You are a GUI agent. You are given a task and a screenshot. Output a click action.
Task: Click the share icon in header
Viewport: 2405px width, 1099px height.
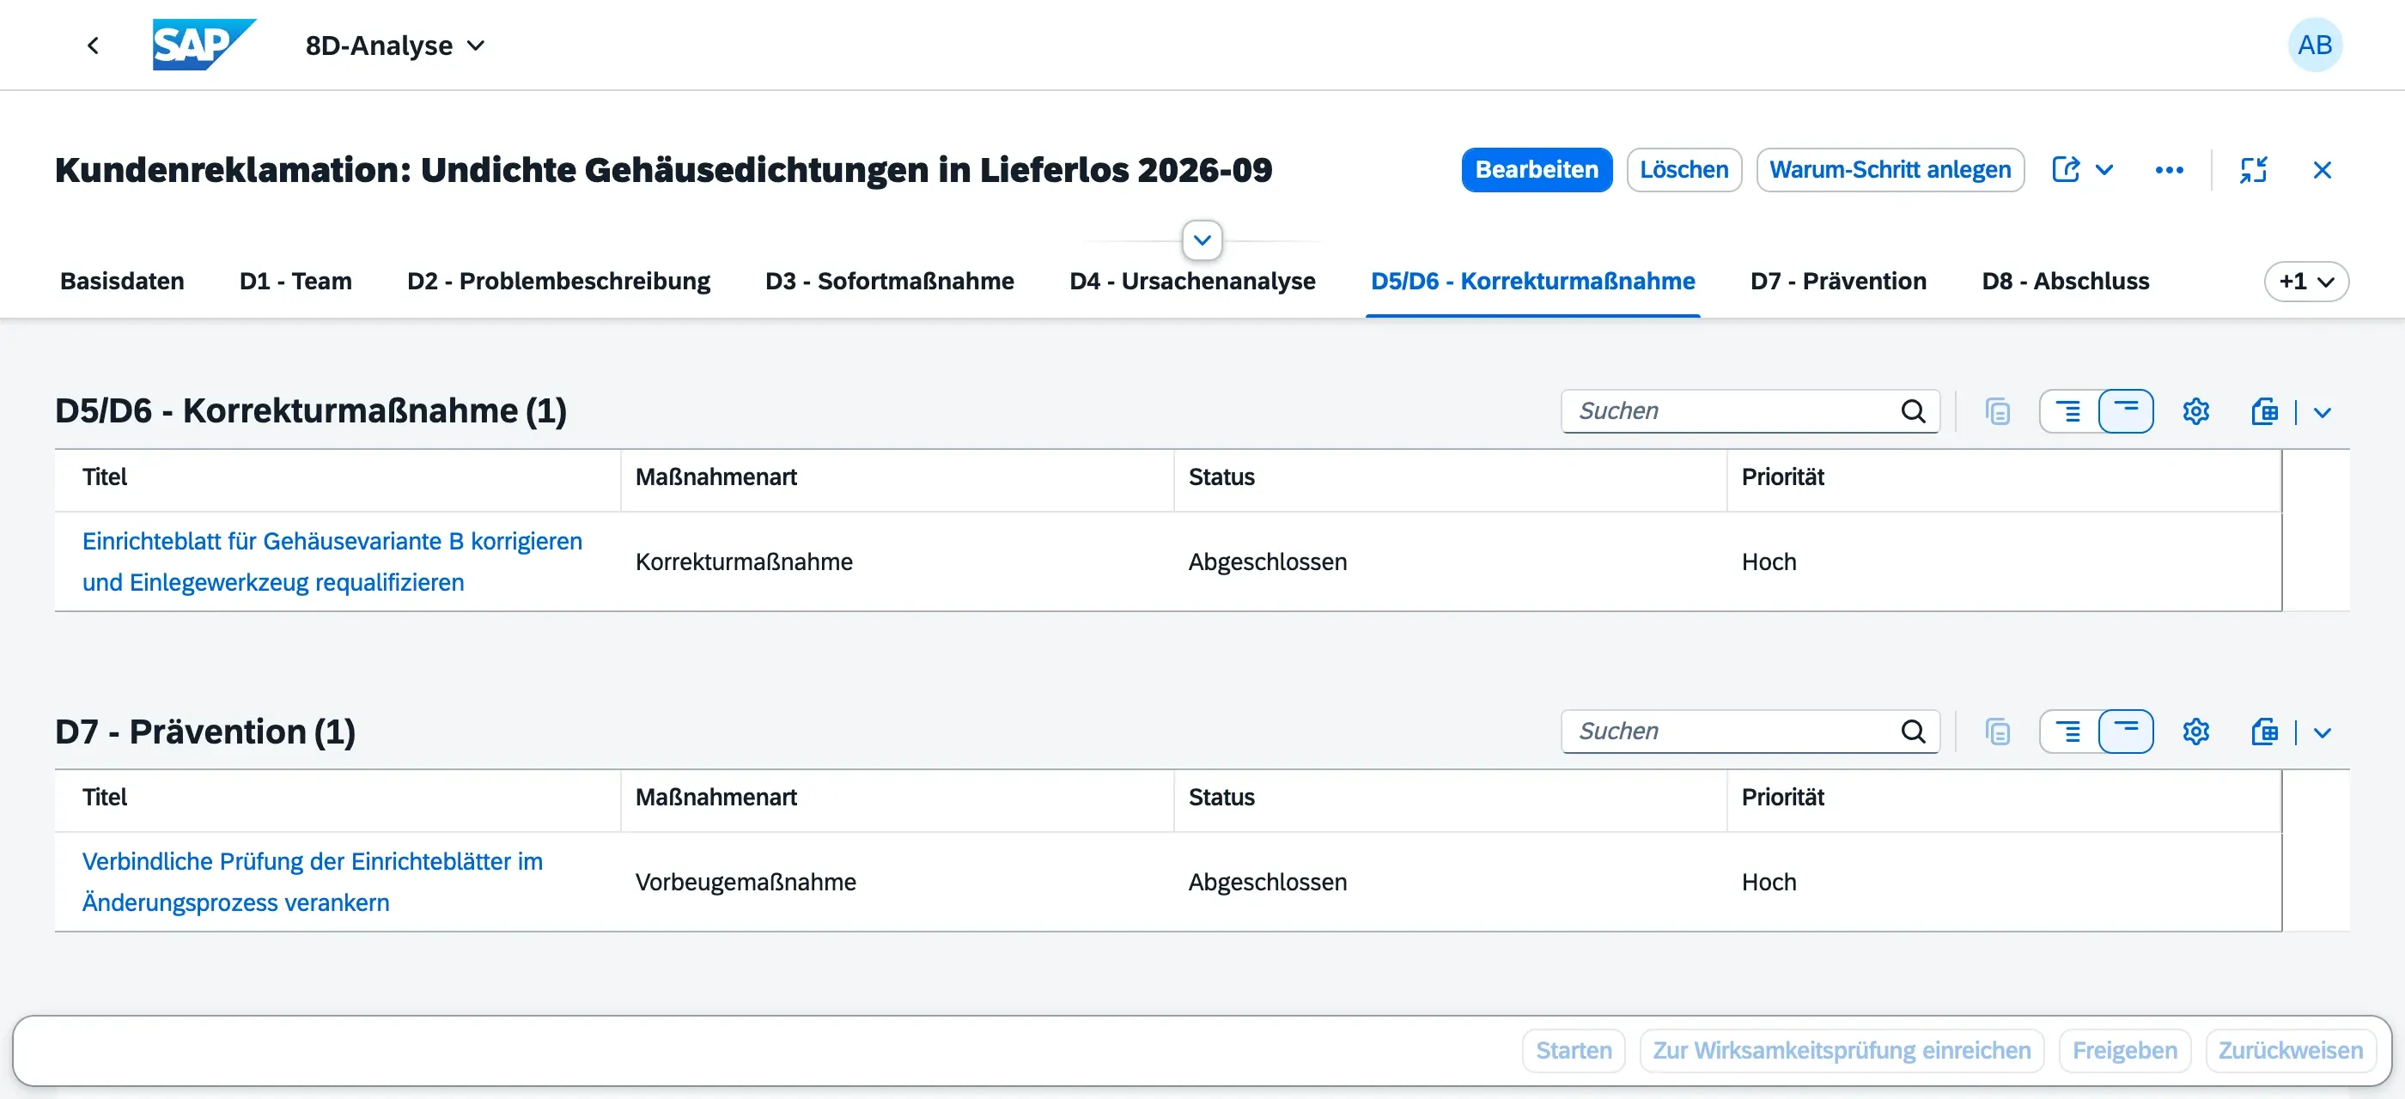[2065, 170]
